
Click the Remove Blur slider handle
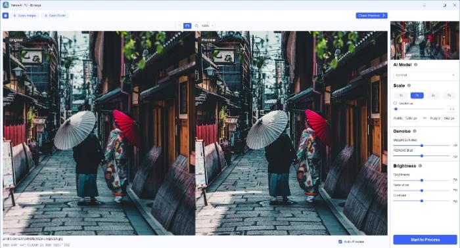(422, 155)
